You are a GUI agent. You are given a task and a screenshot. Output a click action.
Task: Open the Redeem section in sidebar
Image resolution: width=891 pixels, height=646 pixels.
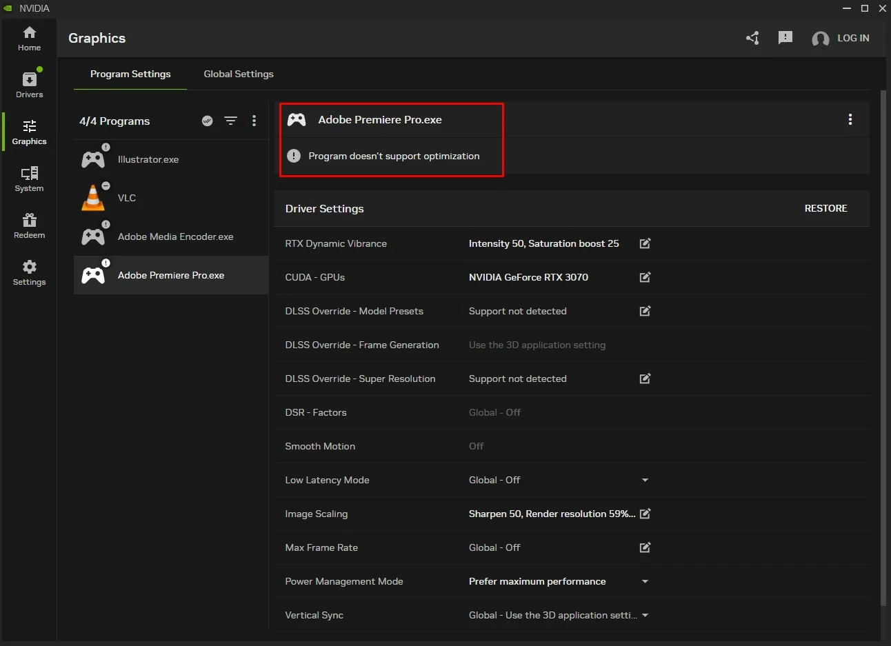tap(29, 226)
